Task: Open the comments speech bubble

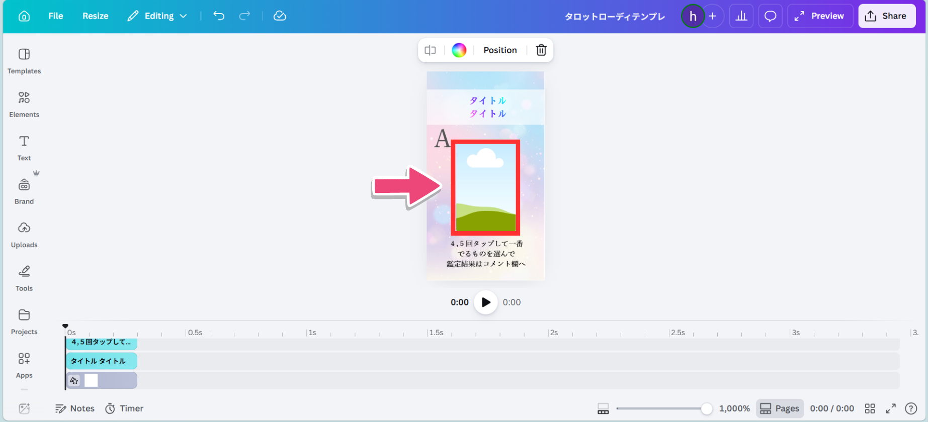Action: pos(770,16)
